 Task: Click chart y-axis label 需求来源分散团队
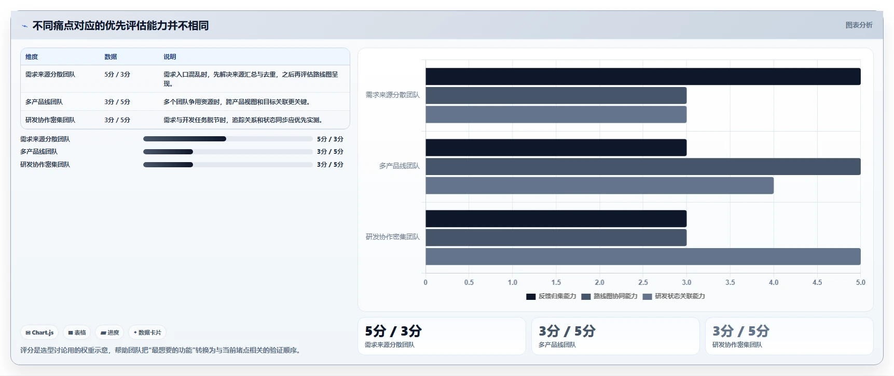click(393, 95)
